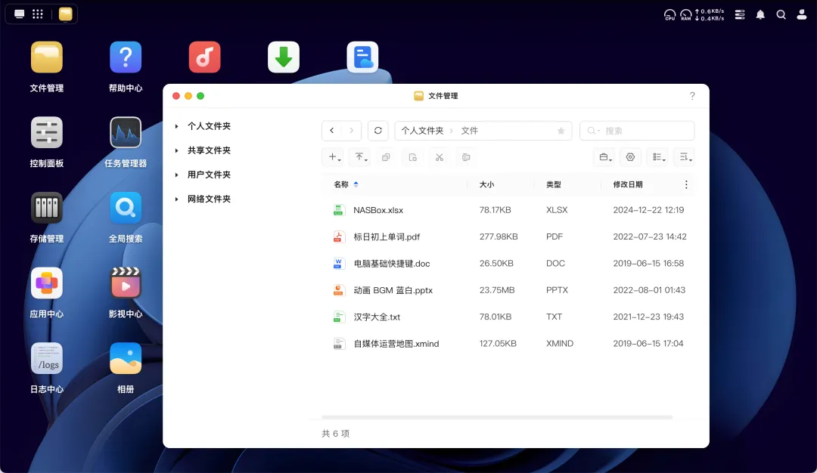This screenshot has width=817, height=473.
Task: Select the NASBox.xlsx file
Action: tap(508, 210)
